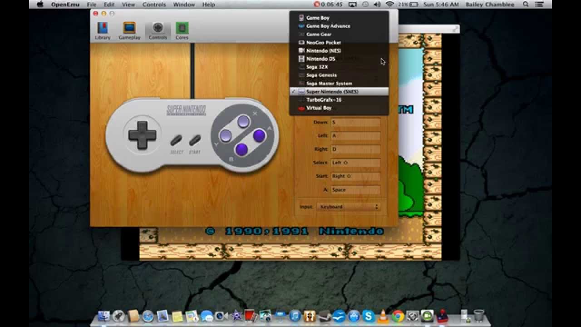
Task: Open the Time Machine status icon
Action: pos(365,5)
